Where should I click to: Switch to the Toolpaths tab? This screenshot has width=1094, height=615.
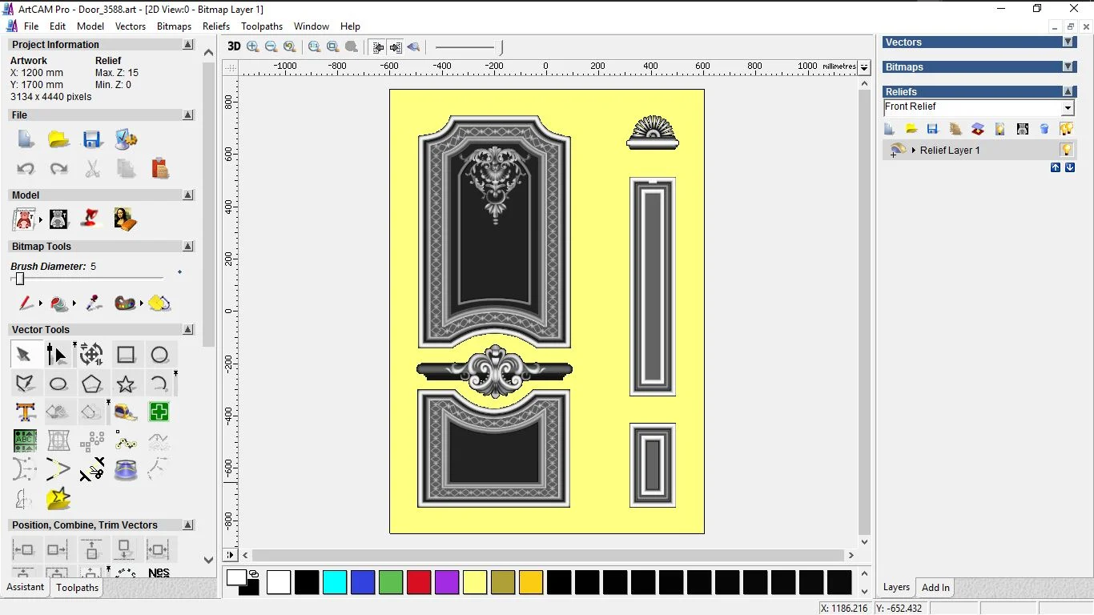77,588
